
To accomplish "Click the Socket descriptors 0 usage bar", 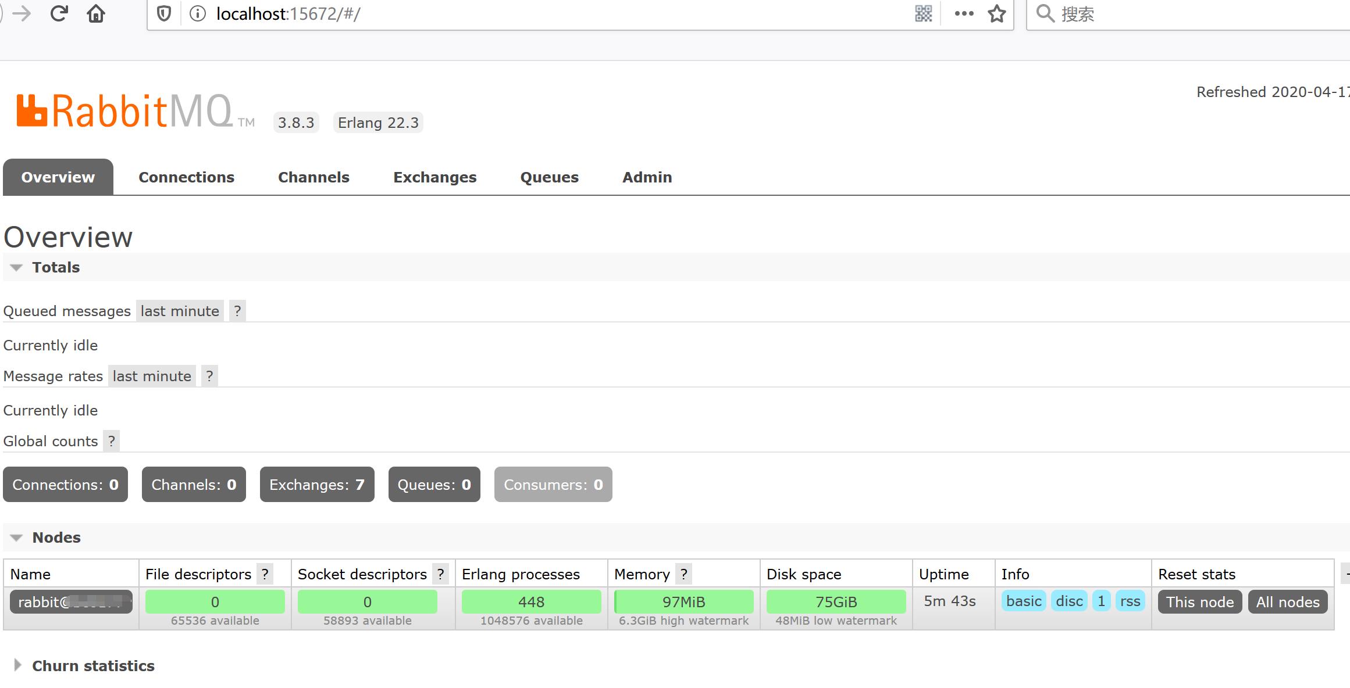I will click(368, 602).
